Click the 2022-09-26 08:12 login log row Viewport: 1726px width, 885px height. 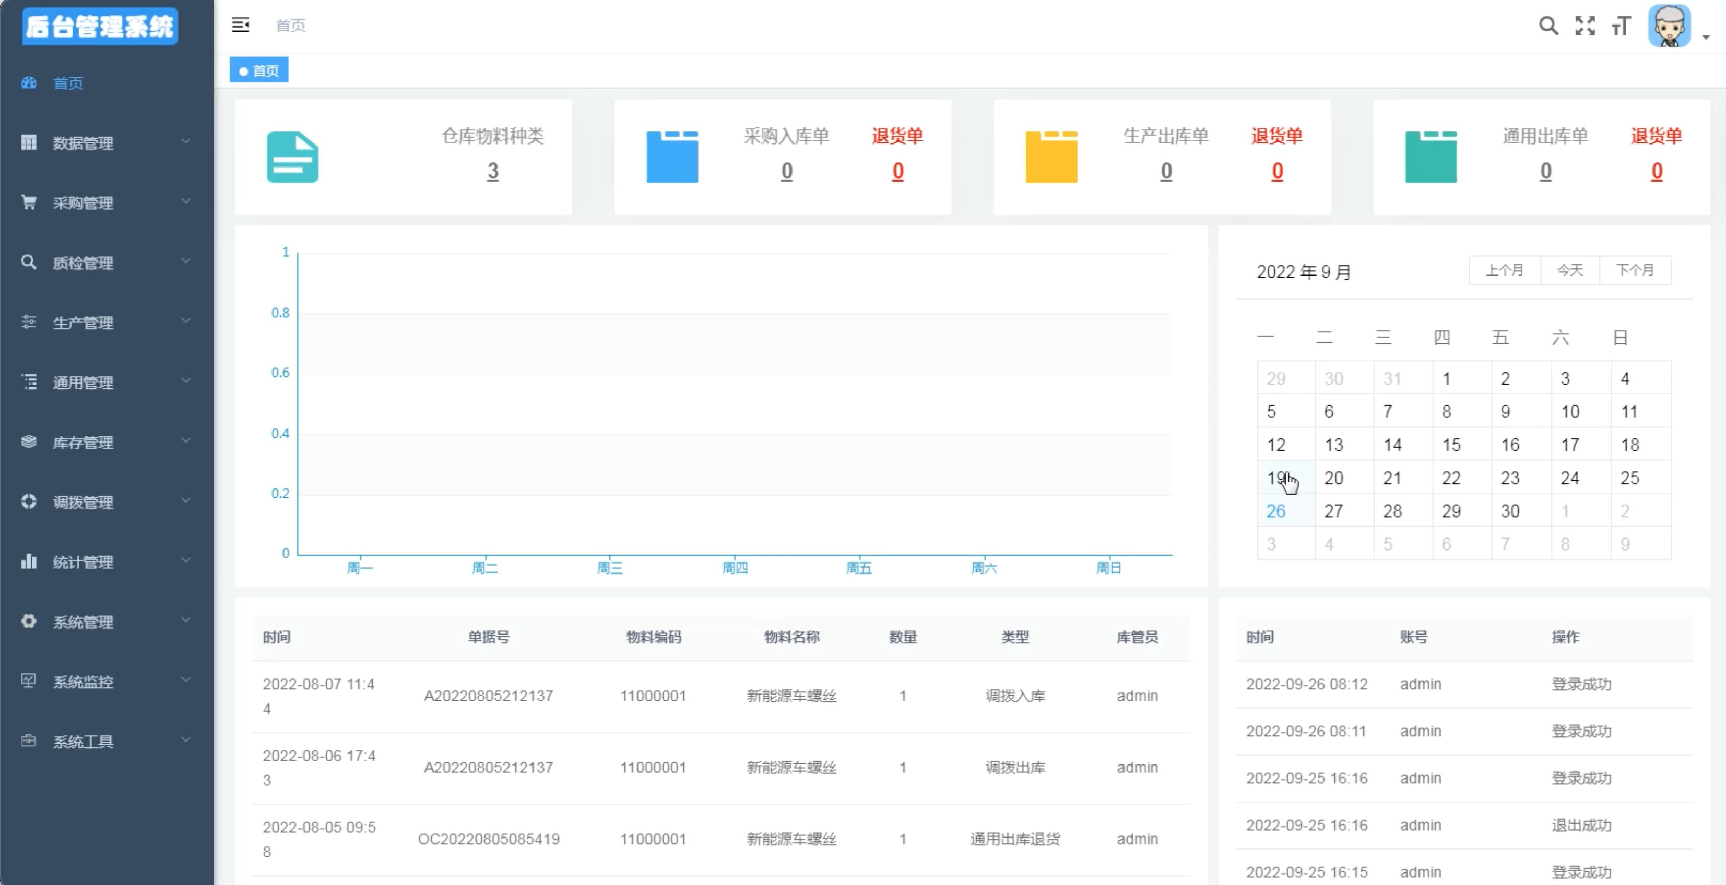pyautogui.click(x=1464, y=684)
